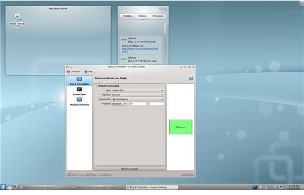This screenshot has height=195, width=304.
Task: Open the Screen Saver settings module
Action: click(80, 91)
